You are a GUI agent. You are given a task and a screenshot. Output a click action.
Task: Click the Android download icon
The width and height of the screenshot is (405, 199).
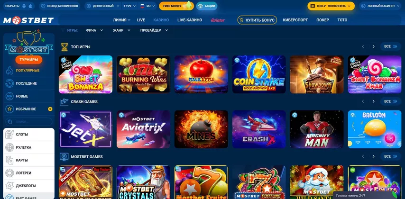(24, 6)
